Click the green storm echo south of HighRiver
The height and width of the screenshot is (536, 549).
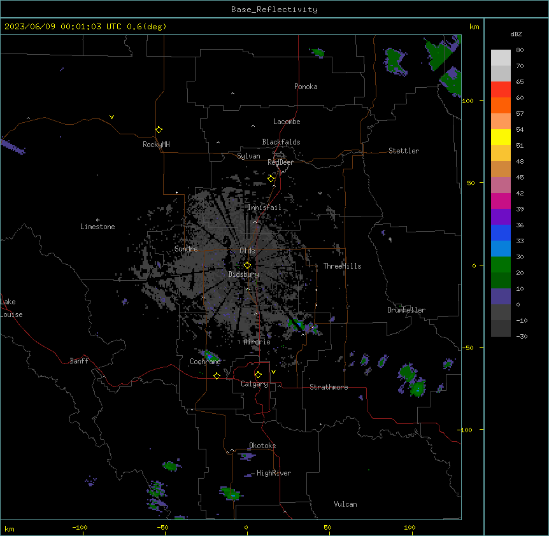coord(231,493)
